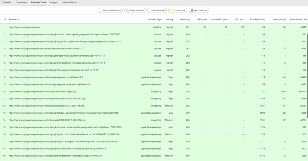The height and width of the screenshot is (161, 308).
Task: Open contact-form-7 swv/js/index.js request
Action: click(57, 149)
